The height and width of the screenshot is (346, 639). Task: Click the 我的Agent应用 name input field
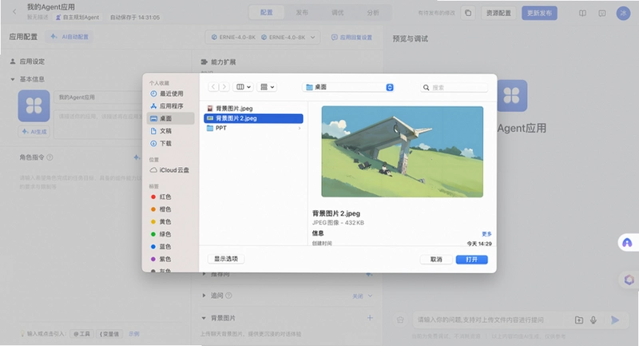pos(97,97)
